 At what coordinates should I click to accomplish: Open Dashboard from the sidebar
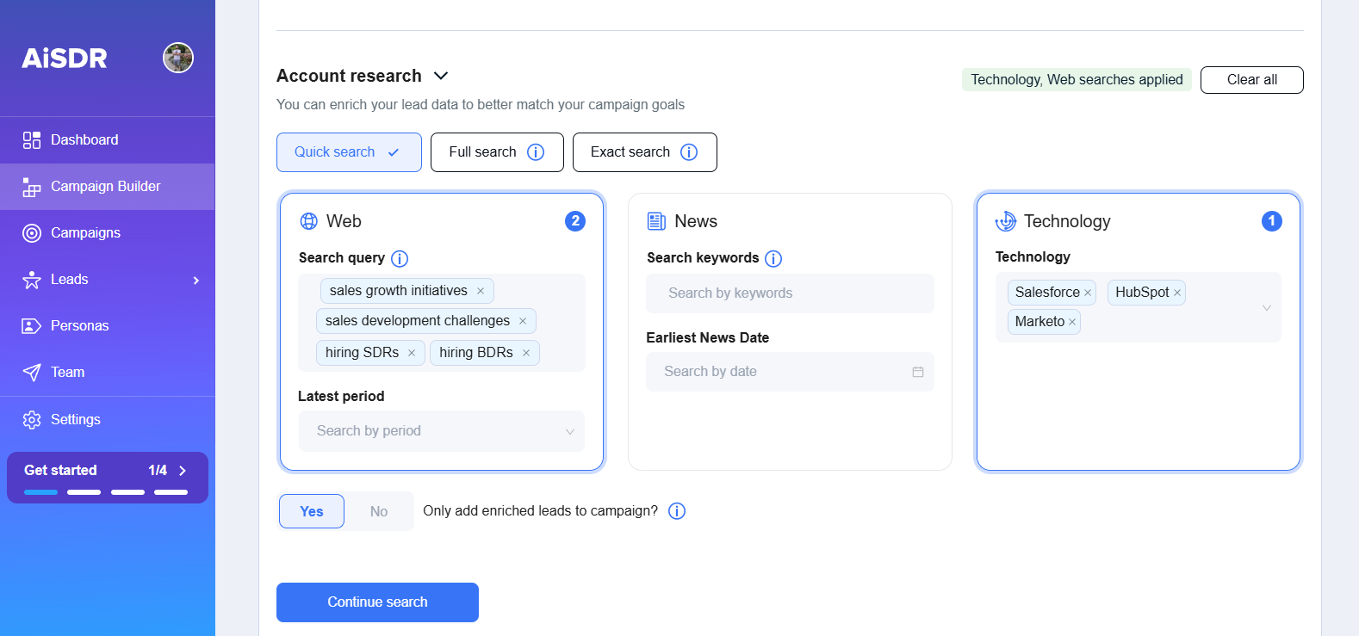tap(84, 139)
